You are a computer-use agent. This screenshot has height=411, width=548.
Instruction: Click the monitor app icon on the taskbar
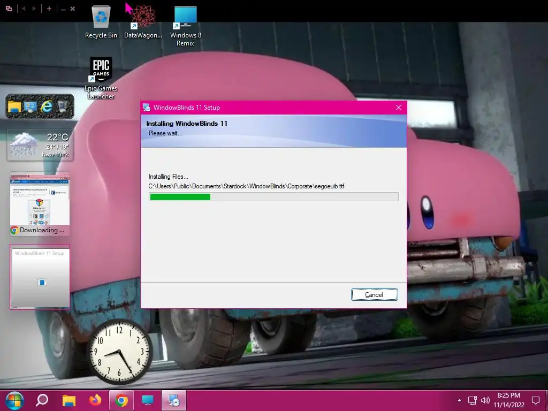pos(148,400)
